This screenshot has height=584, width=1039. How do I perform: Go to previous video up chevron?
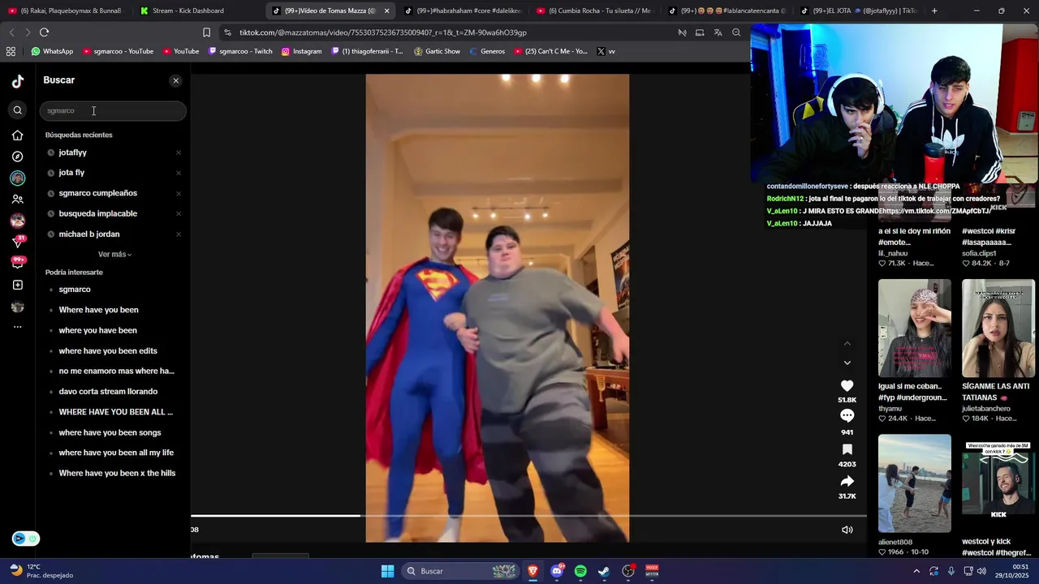[847, 344]
